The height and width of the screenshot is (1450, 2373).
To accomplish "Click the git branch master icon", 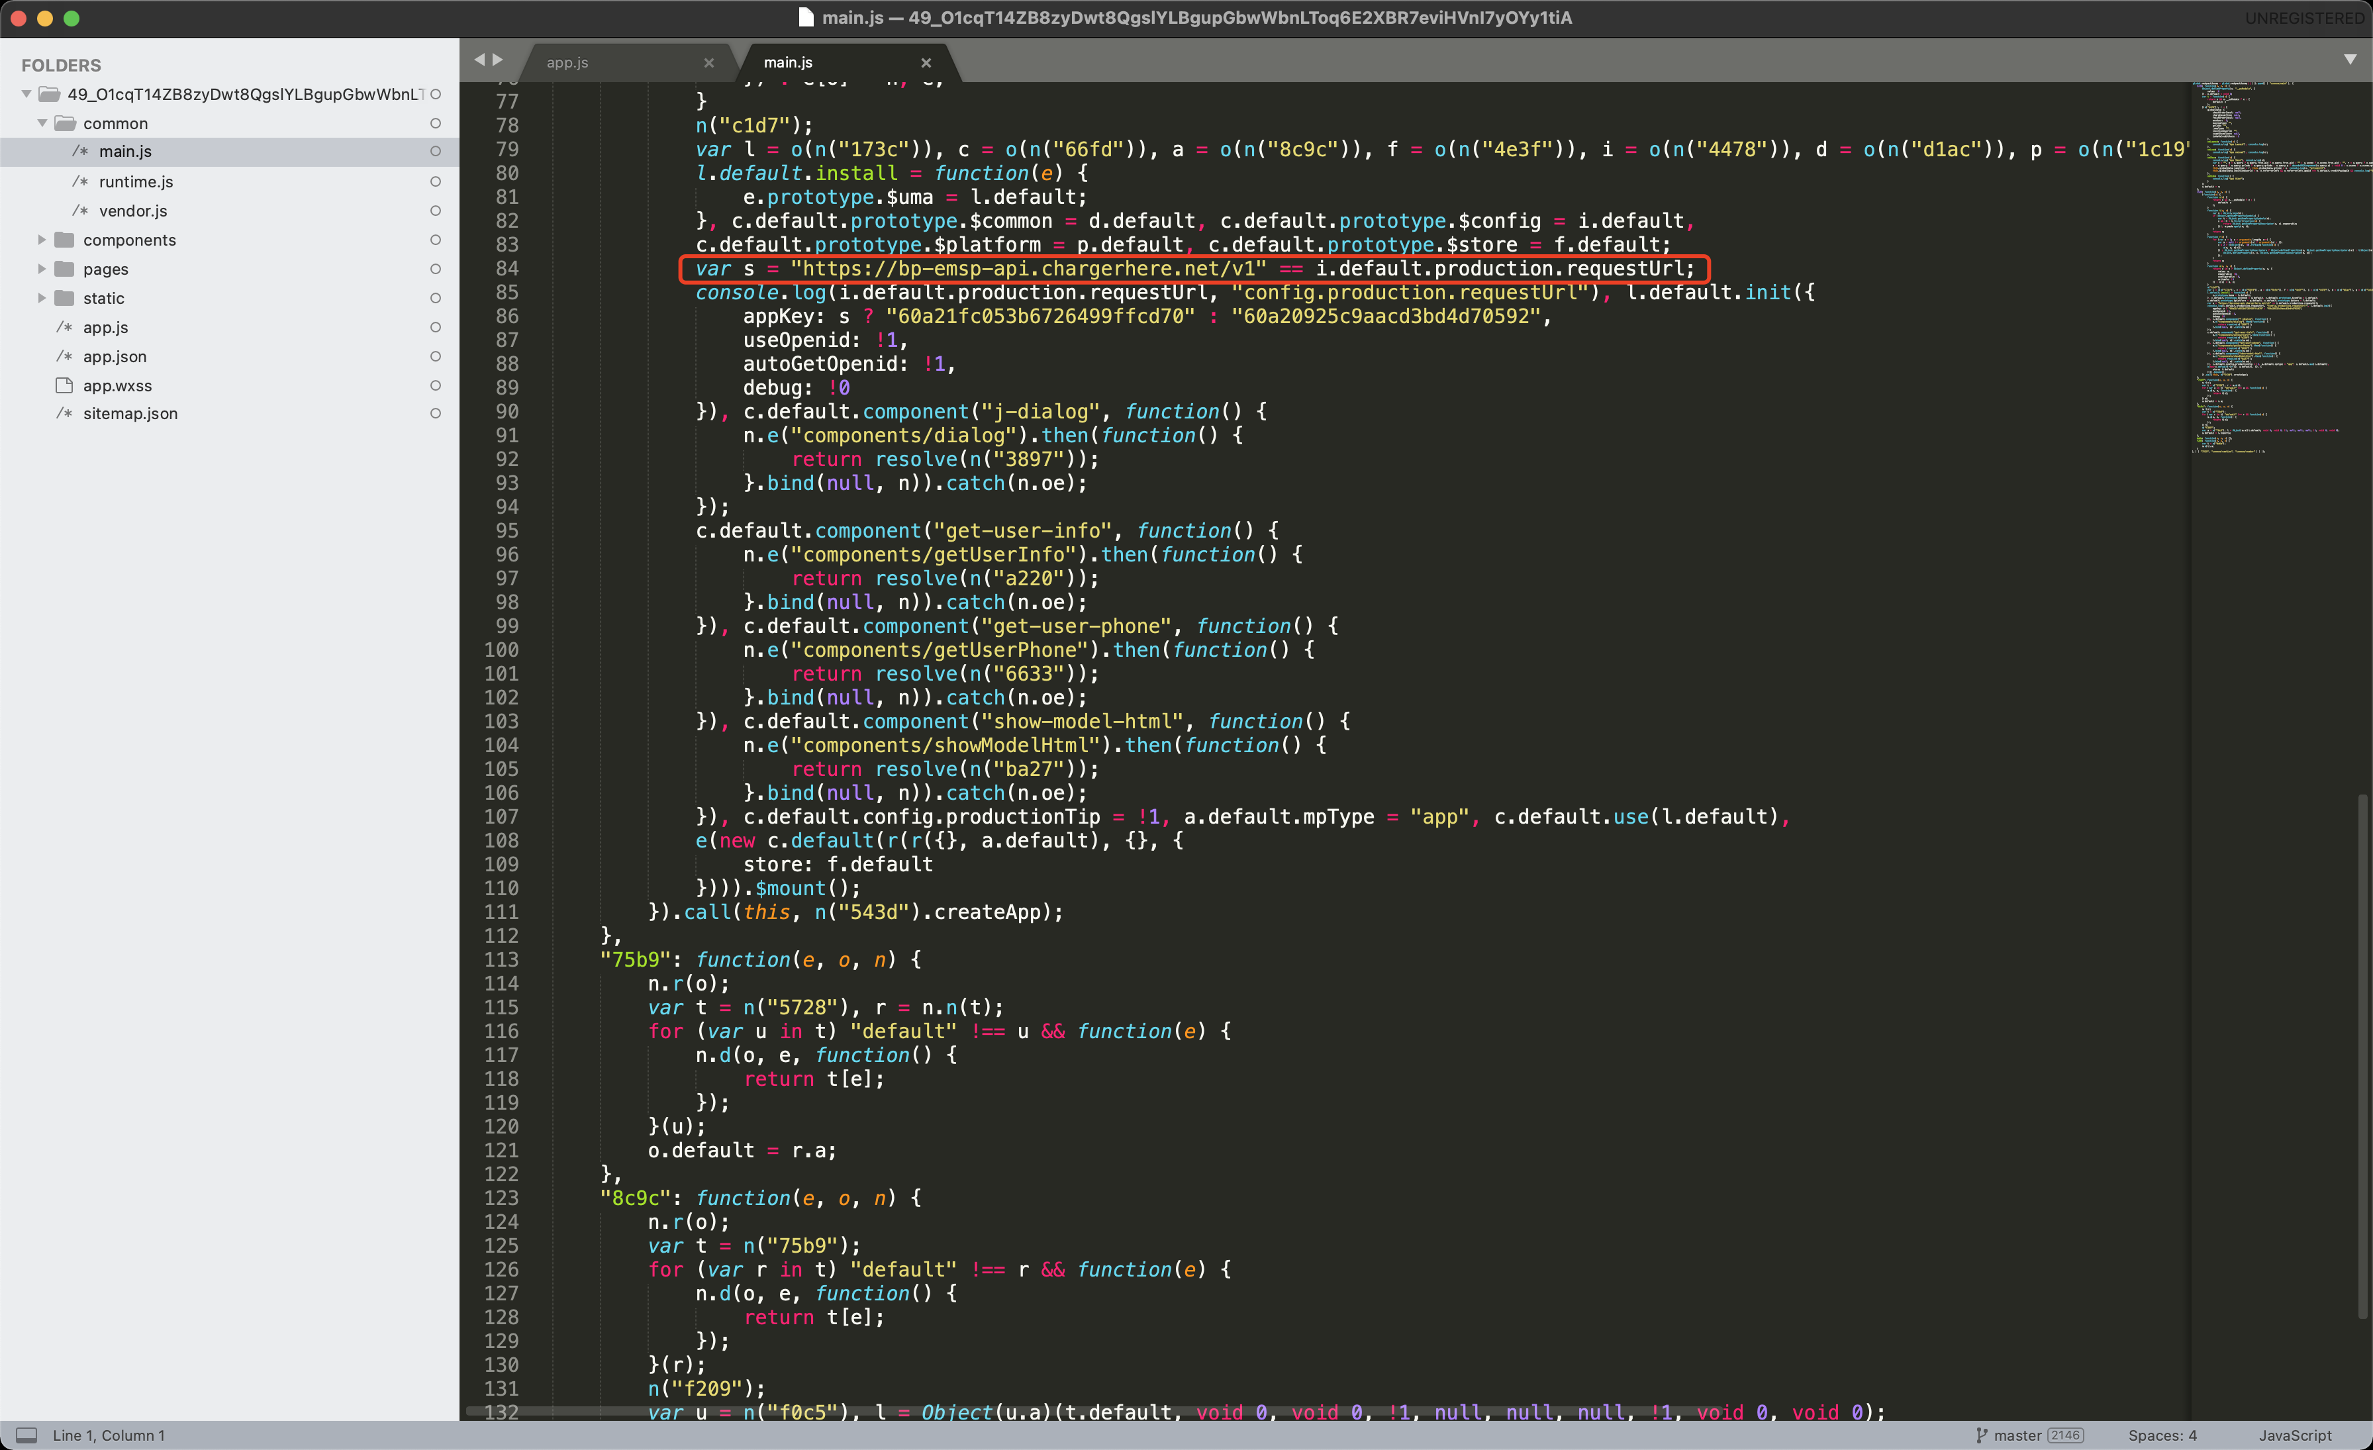I will (1981, 1435).
